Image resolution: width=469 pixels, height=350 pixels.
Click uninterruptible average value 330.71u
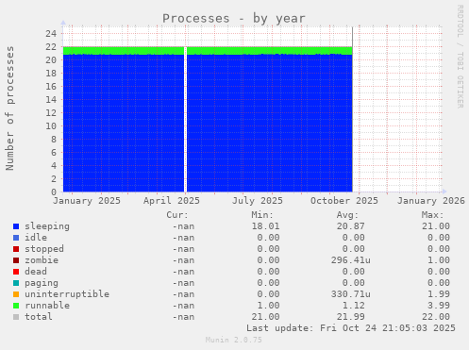tap(351, 294)
